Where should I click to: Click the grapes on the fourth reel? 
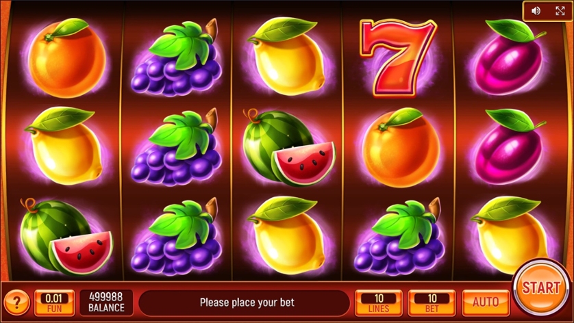click(399, 236)
